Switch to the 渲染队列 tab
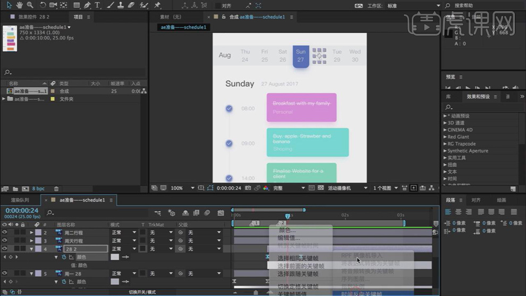The height and width of the screenshot is (296, 526). [20, 200]
